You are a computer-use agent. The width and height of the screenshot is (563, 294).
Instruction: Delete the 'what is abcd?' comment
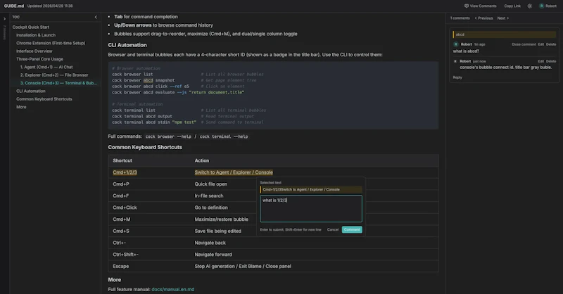tap(551, 44)
